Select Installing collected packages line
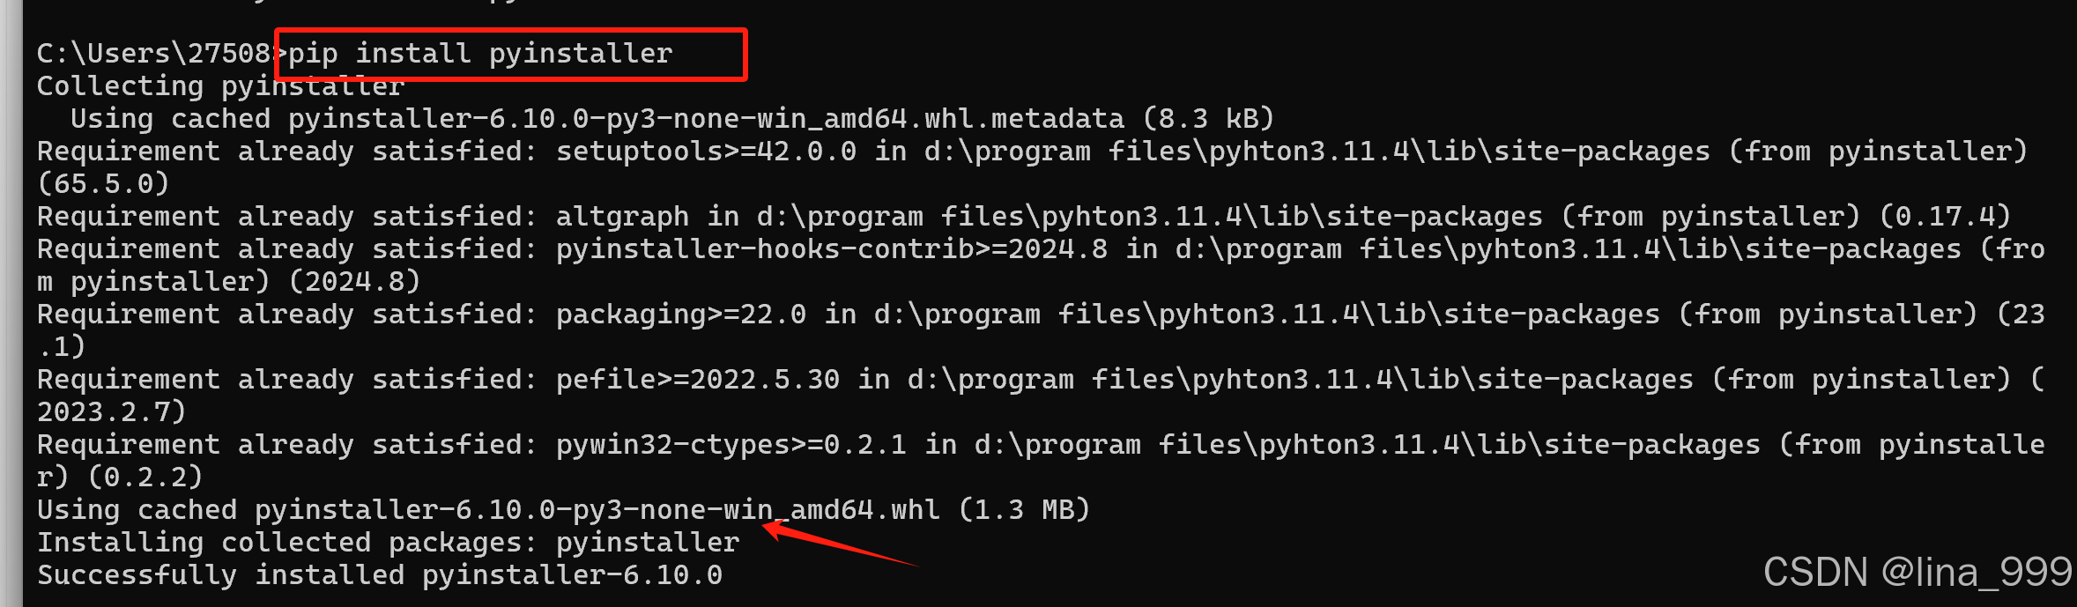 click(388, 543)
